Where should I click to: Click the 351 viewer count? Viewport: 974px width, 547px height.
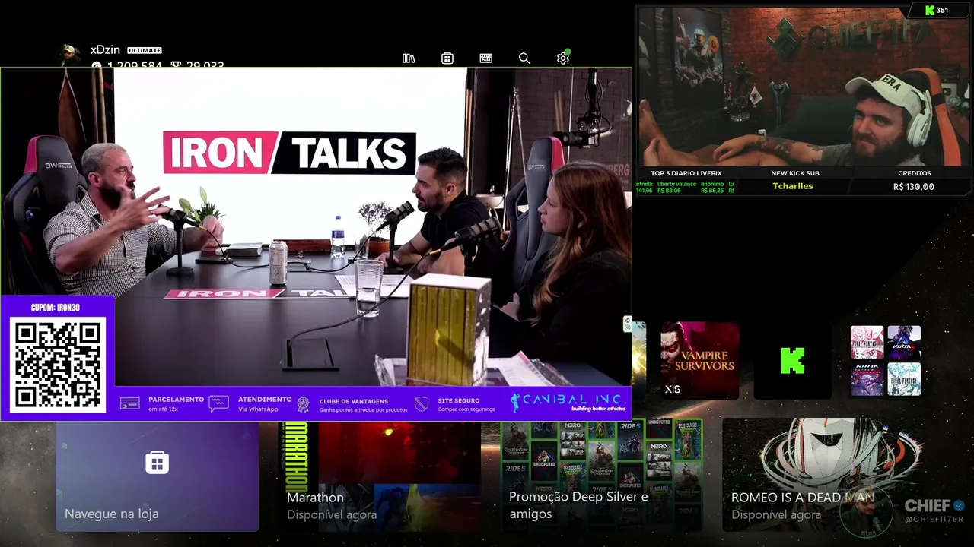[942, 11]
